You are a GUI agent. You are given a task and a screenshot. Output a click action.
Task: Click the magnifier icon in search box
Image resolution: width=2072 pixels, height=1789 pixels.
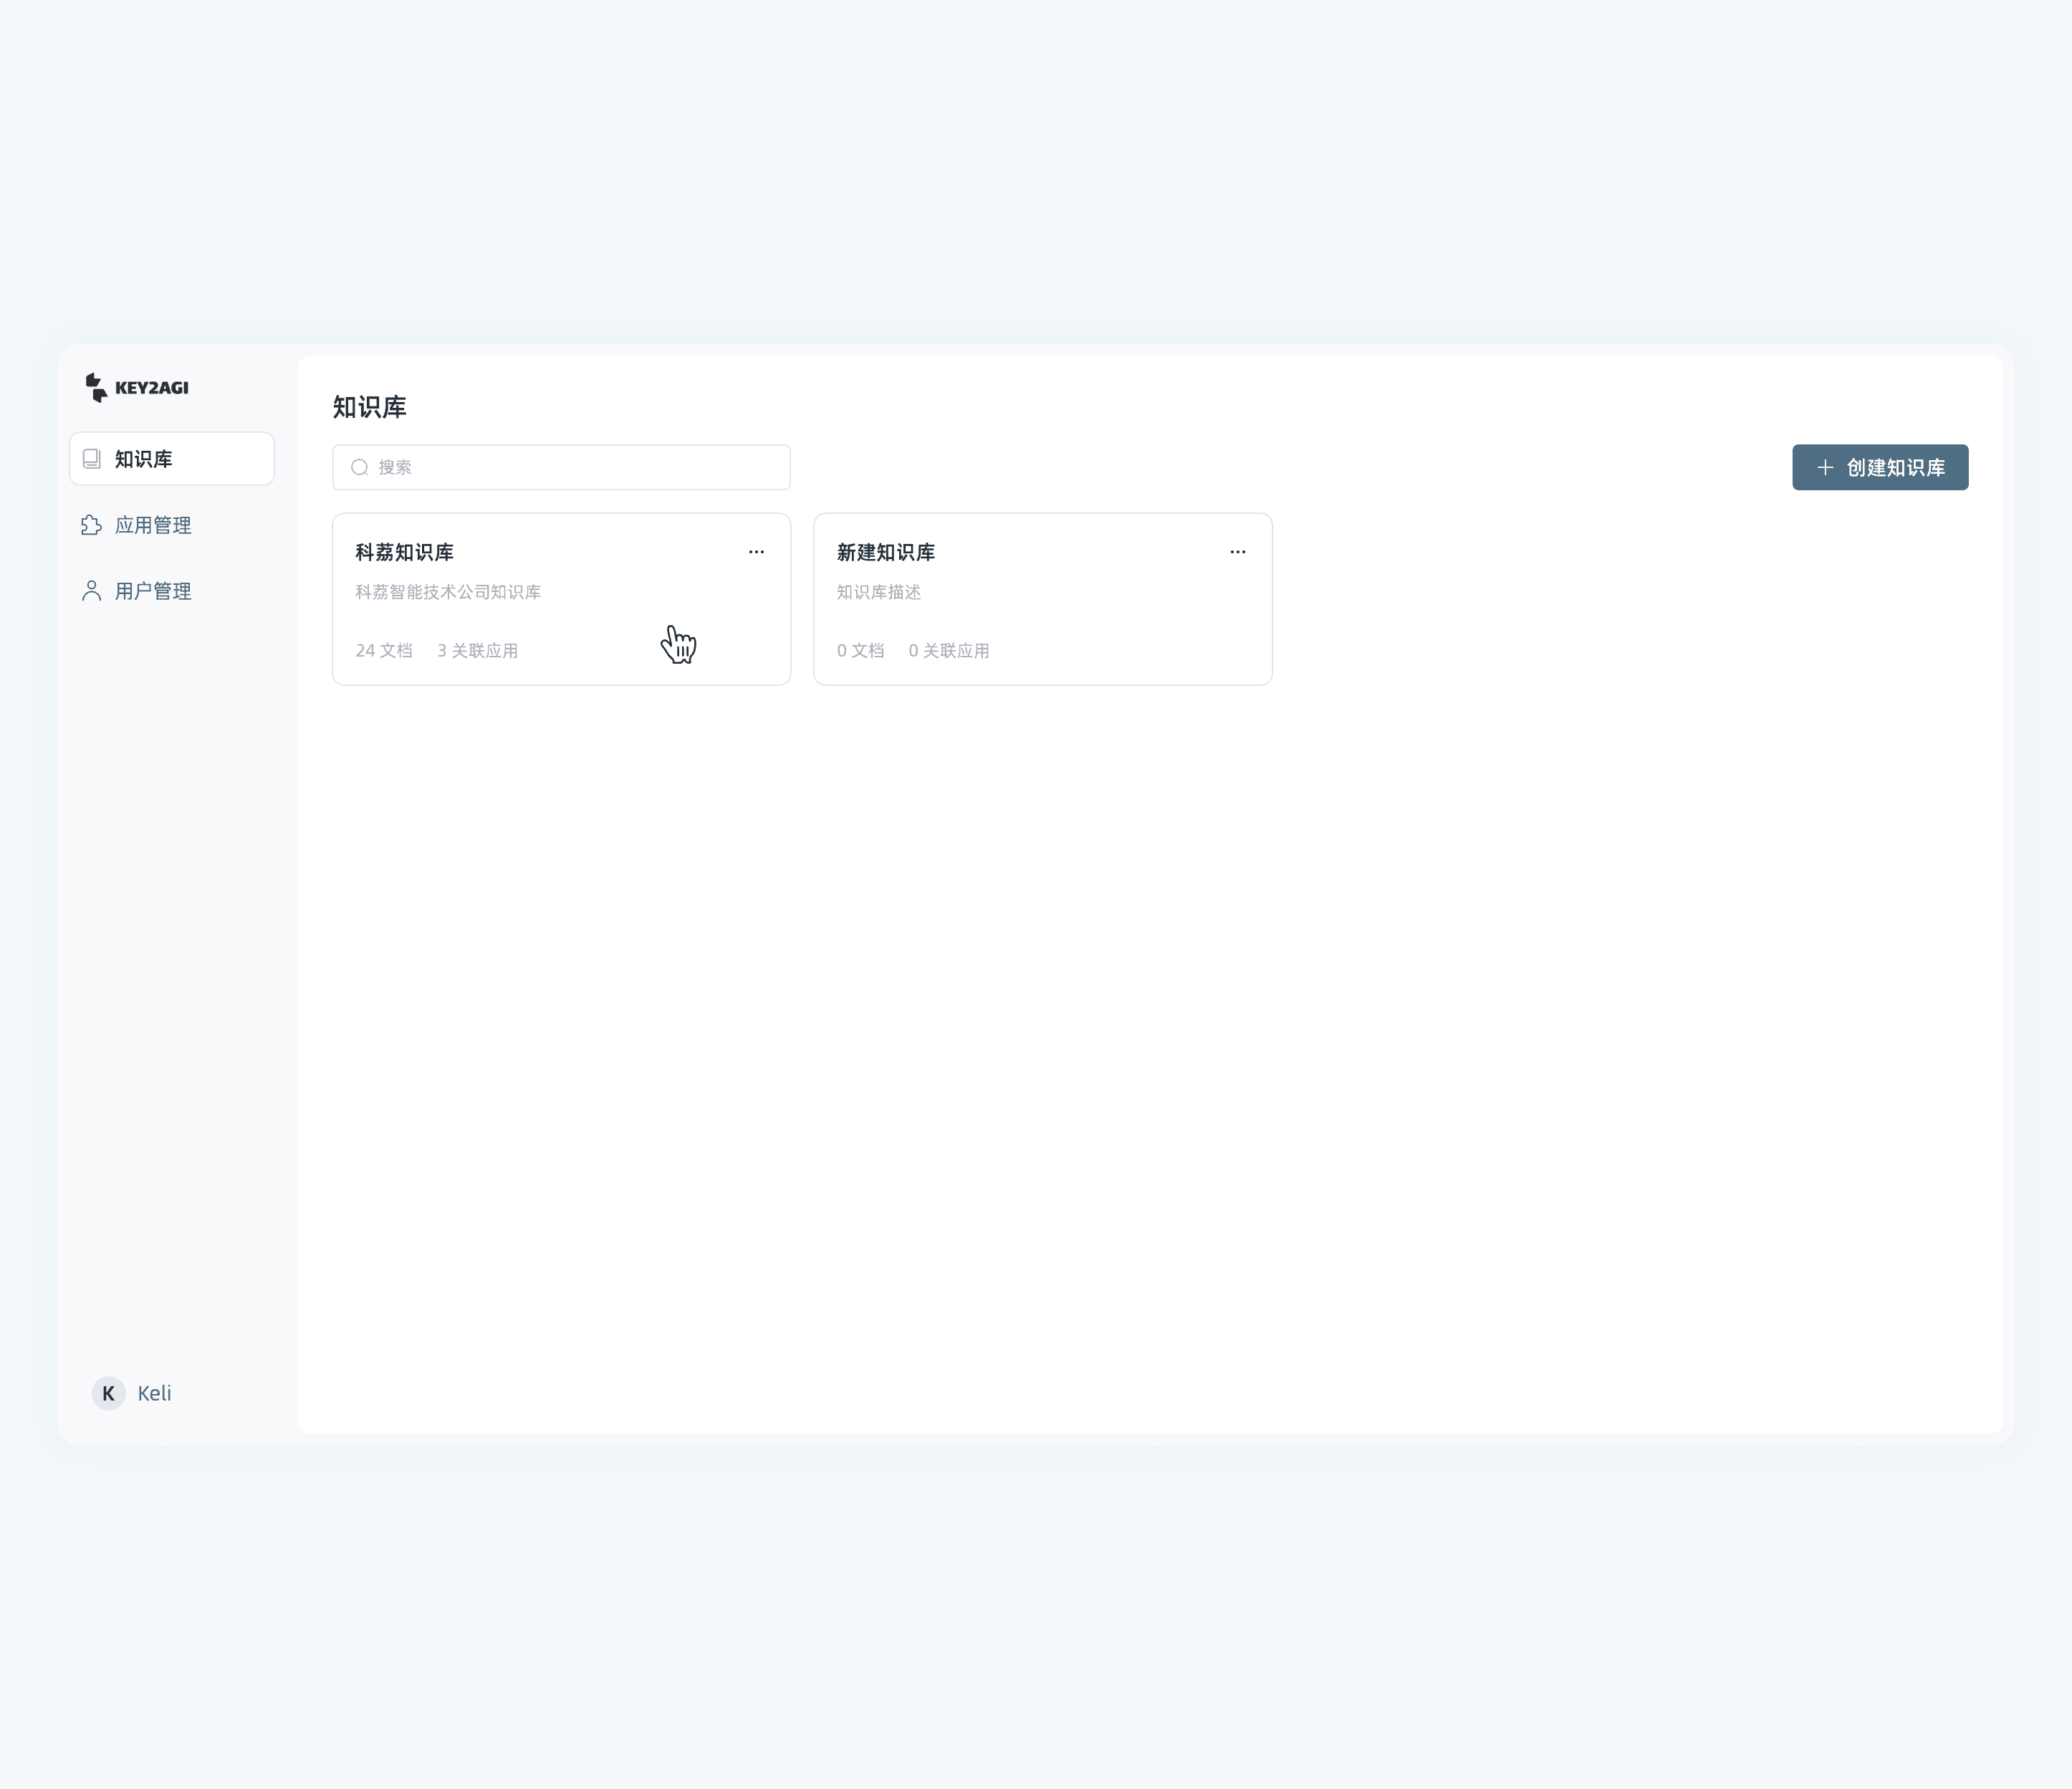(360, 467)
